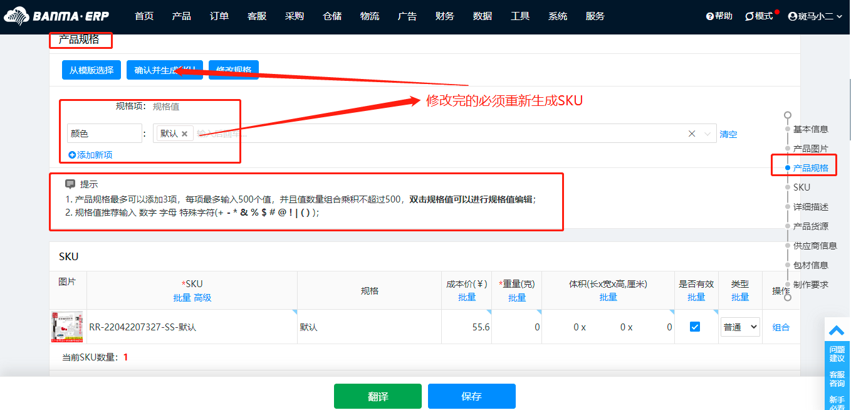
Task: Jump to 产品货源 section anchor
Action: (811, 226)
